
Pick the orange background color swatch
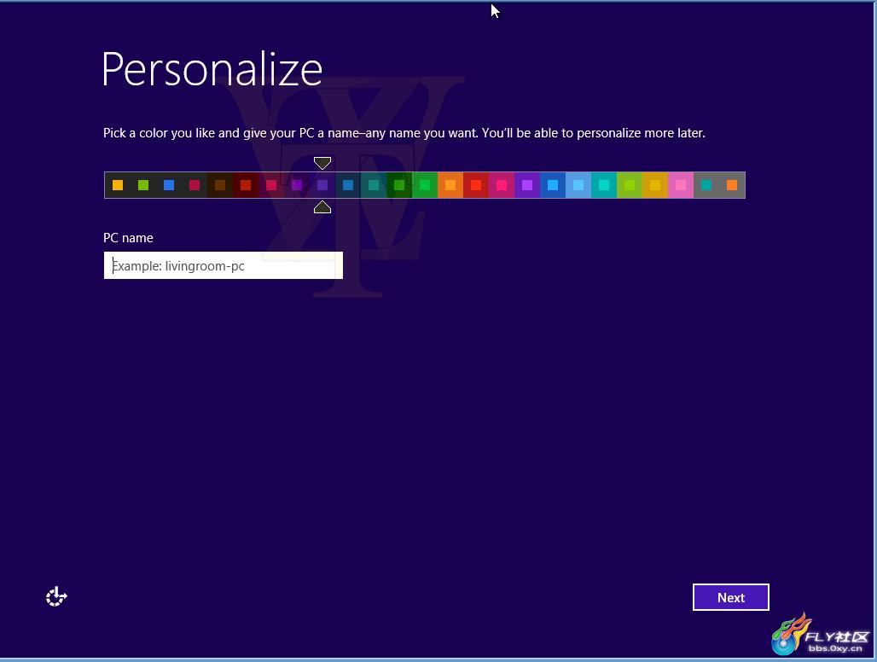(x=450, y=185)
